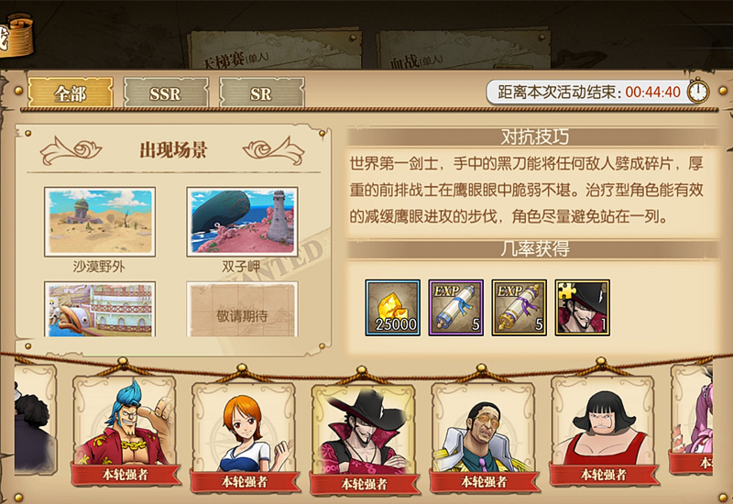
Task: Open the fish restaurant ship scene thumbnail
Action: tap(100, 309)
